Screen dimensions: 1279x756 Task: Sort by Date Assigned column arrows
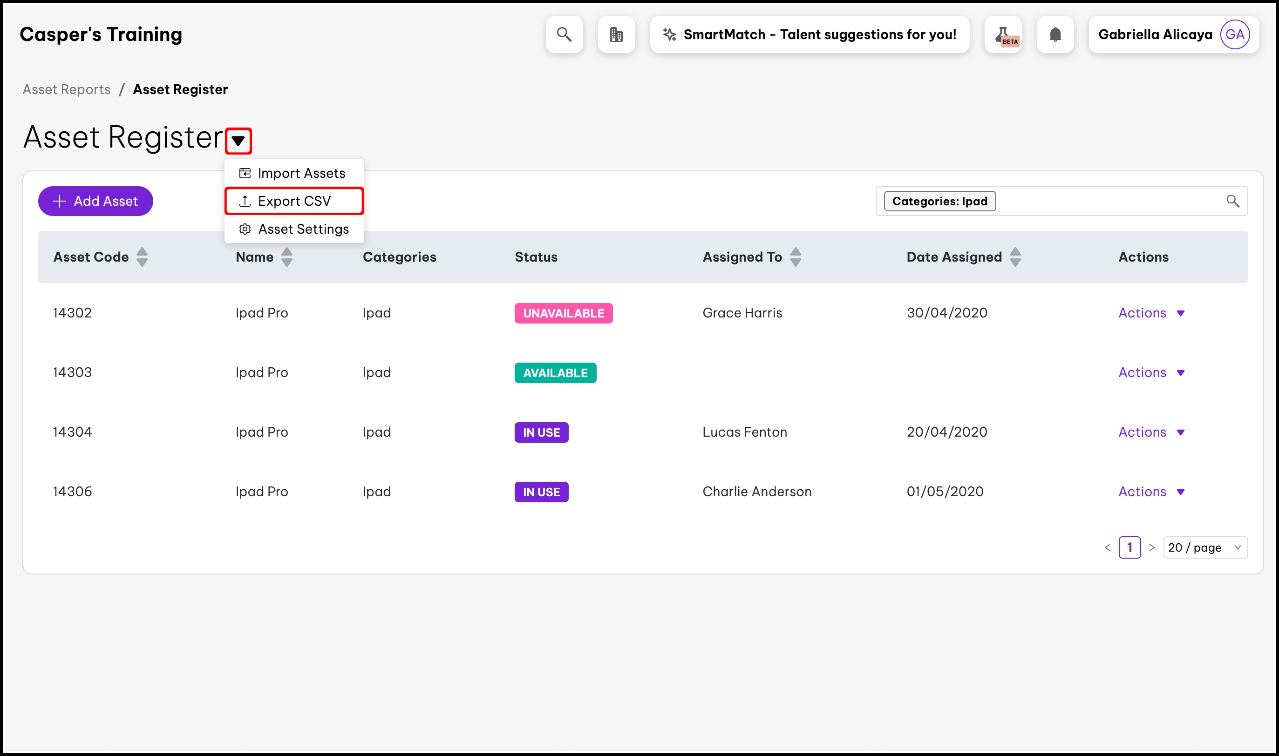tap(1015, 257)
